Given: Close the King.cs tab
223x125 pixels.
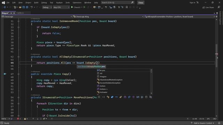Looking at the screenshot, I should click(x=14, y=13).
